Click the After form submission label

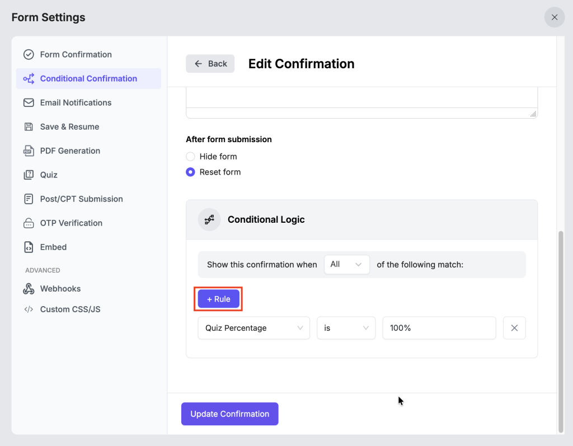point(229,139)
